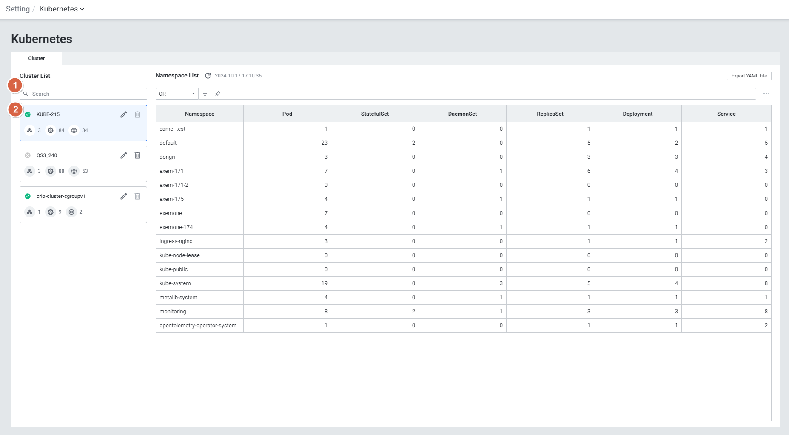Open the three-dot more options menu
789x435 pixels.
coord(766,94)
